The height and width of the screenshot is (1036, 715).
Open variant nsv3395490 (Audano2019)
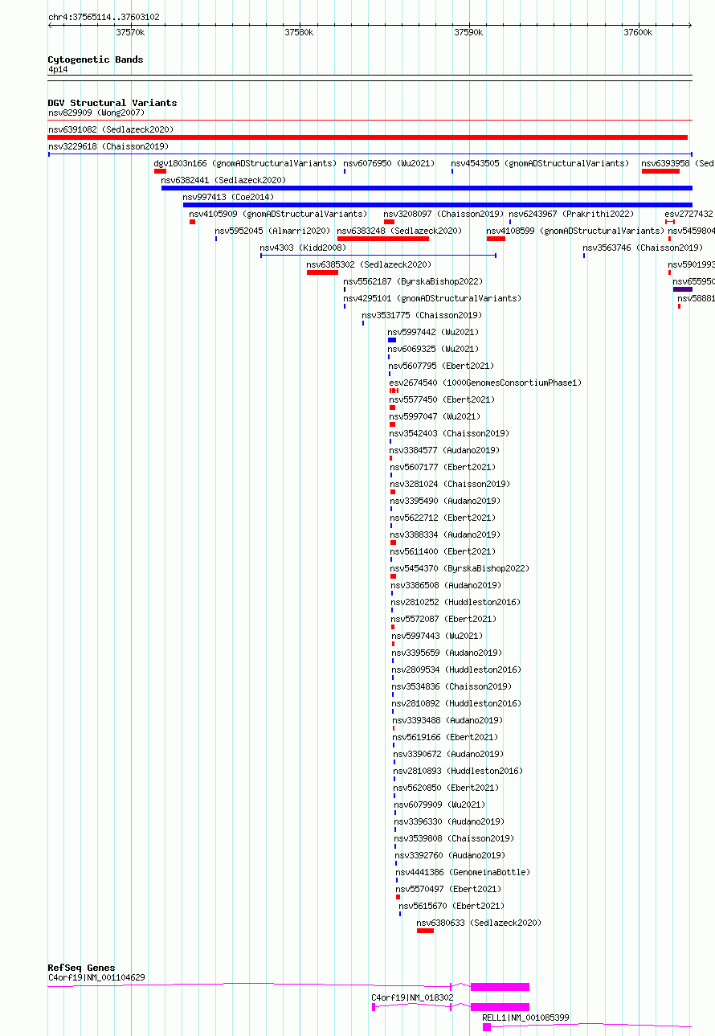pos(445,501)
